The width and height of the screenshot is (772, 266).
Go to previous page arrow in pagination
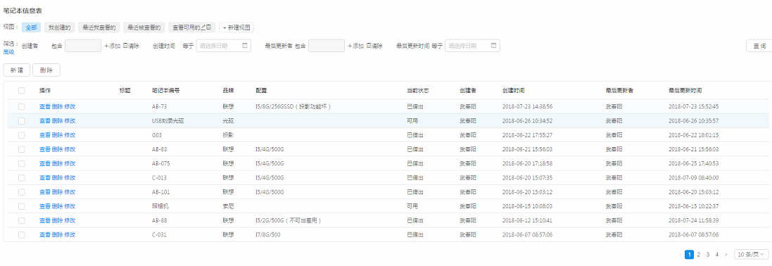tap(681, 254)
